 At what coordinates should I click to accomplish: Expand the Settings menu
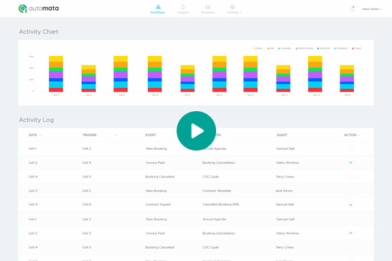click(x=234, y=9)
